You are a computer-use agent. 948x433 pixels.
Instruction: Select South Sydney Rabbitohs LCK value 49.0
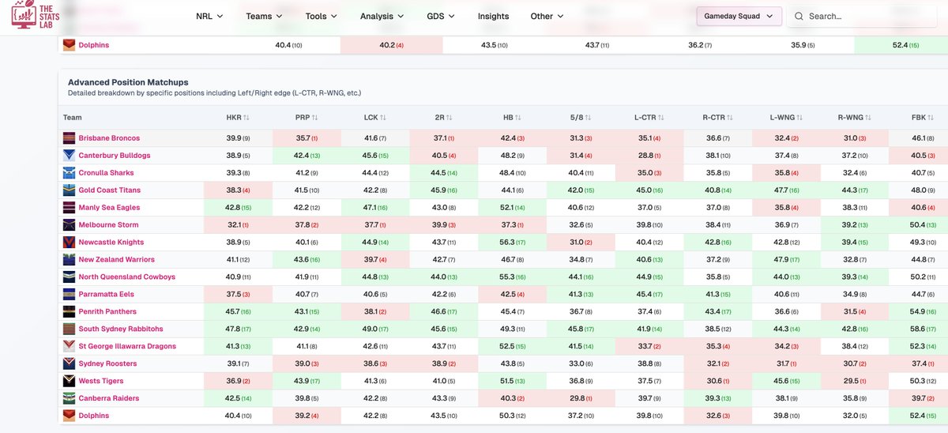[x=375, y=329]
